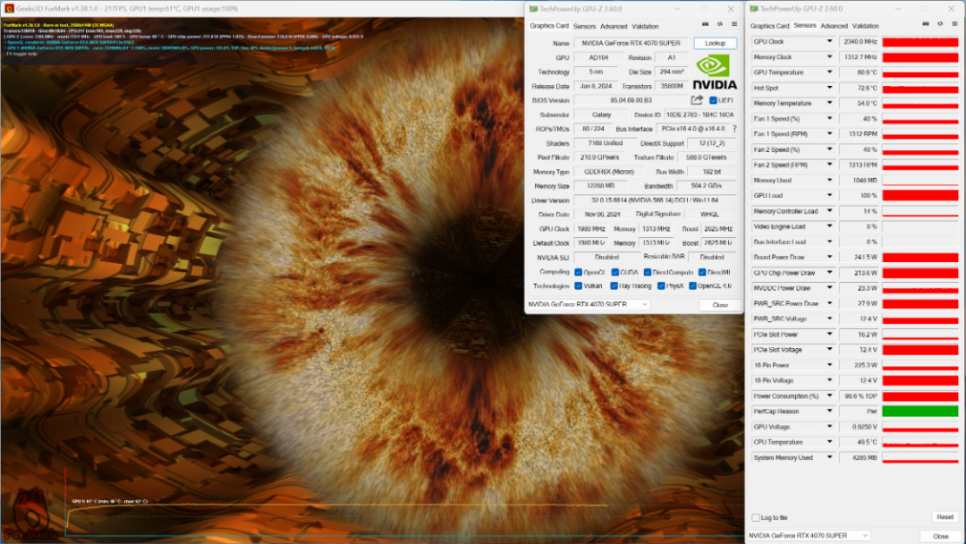The image size is (966, 544).
Task: Click Close button in Graphics Card window
Action: 719,305
